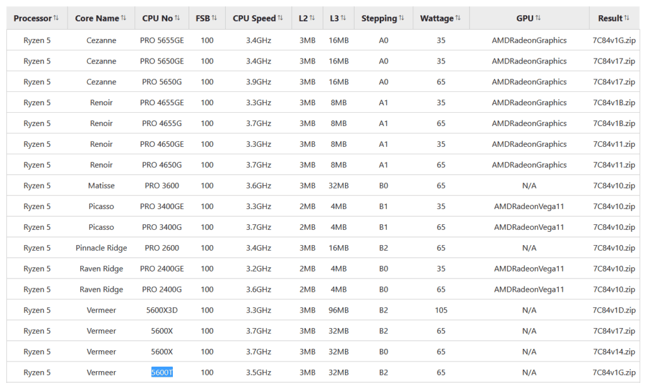Toggle sort arrows on FSB column

click(214, 18)
